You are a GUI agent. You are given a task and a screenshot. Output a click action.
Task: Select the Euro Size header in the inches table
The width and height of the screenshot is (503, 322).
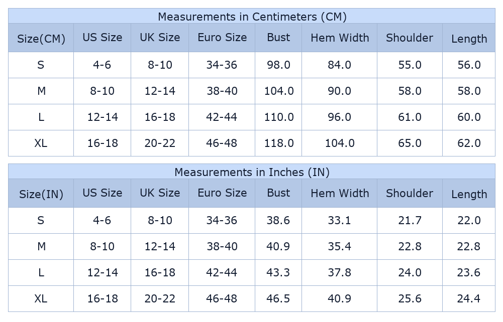tap(222, 193)
